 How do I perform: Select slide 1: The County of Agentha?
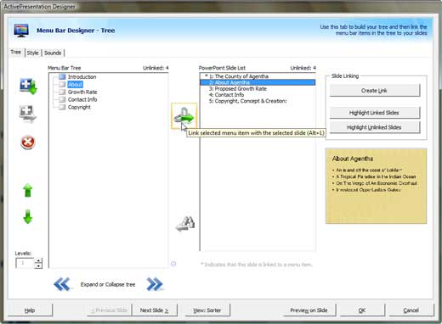point(258,76)
